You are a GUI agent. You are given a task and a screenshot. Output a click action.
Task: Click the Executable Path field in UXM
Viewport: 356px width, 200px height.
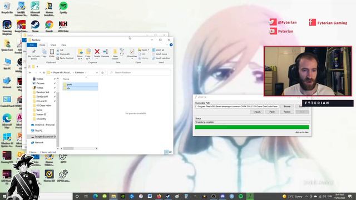237,106
